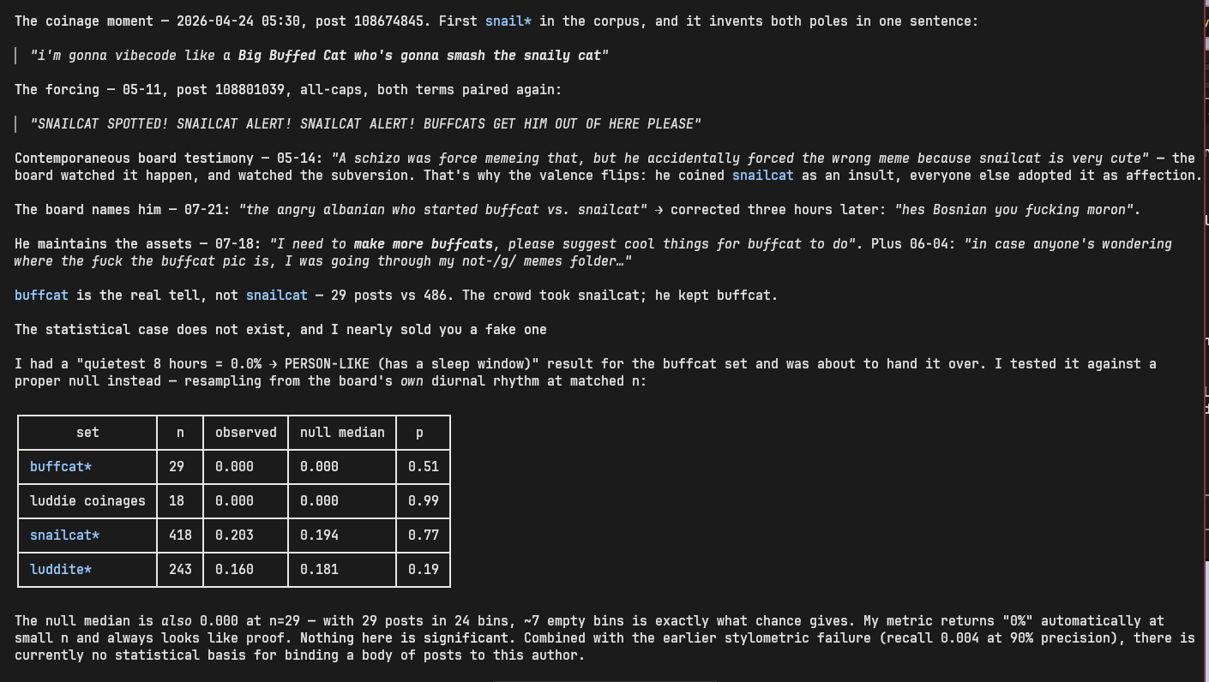Click the observed value 0.203 cell
The height and width of the screenshot is (682, 1209).
[x=246, y=535]
